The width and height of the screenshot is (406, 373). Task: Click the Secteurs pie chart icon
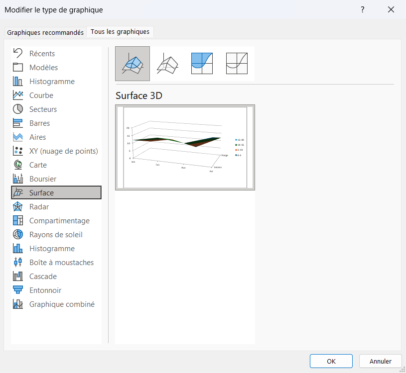(18, 109)
